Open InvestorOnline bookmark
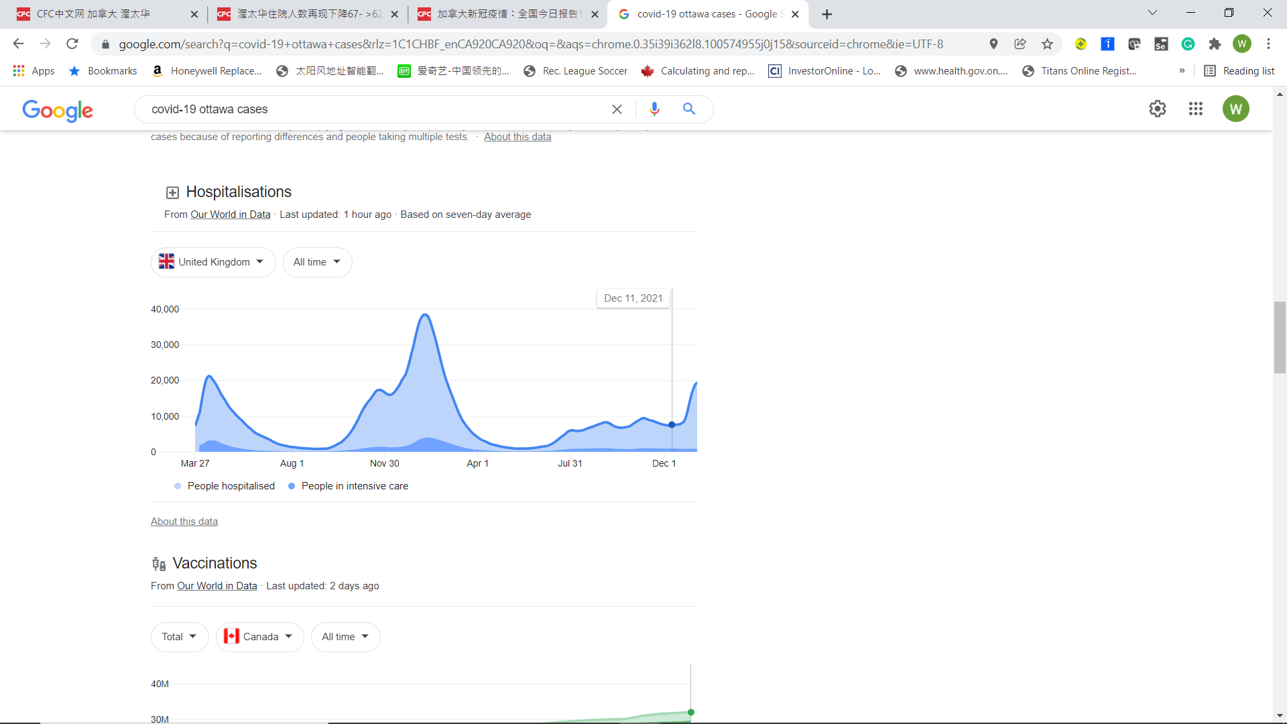1287x724 pixels. [x=825, y=70]
